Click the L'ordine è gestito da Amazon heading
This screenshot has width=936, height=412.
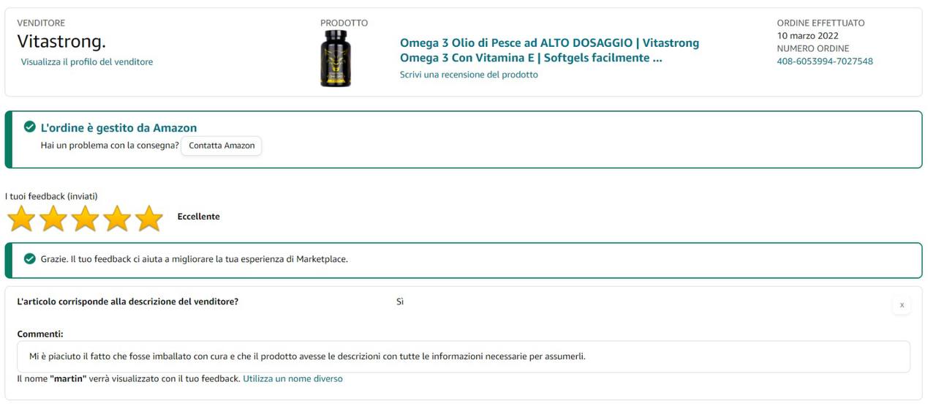(118, 128)
